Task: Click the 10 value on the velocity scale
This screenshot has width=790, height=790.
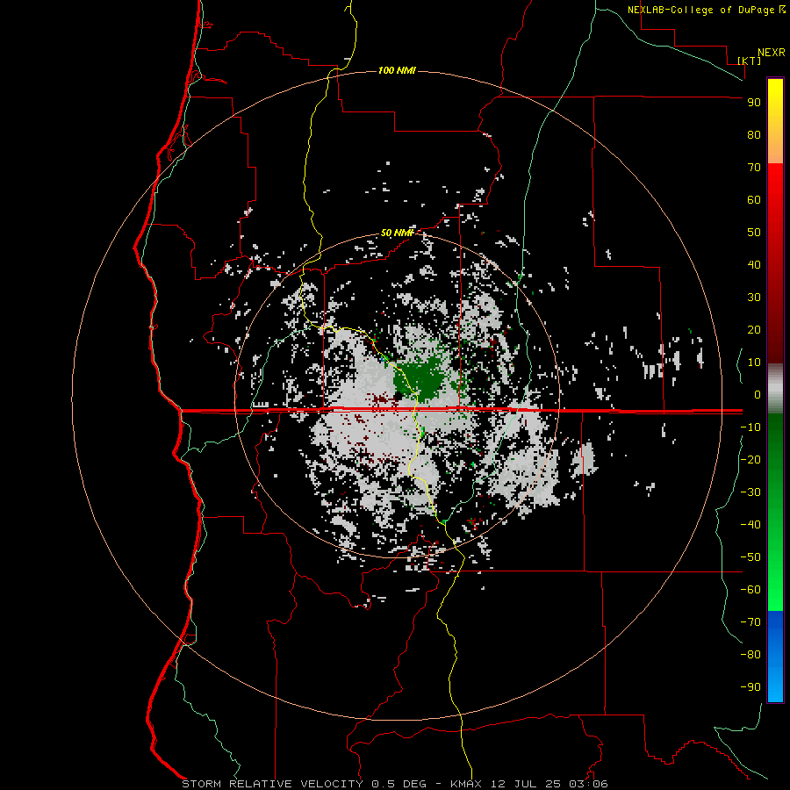Action: coord(754,363)
